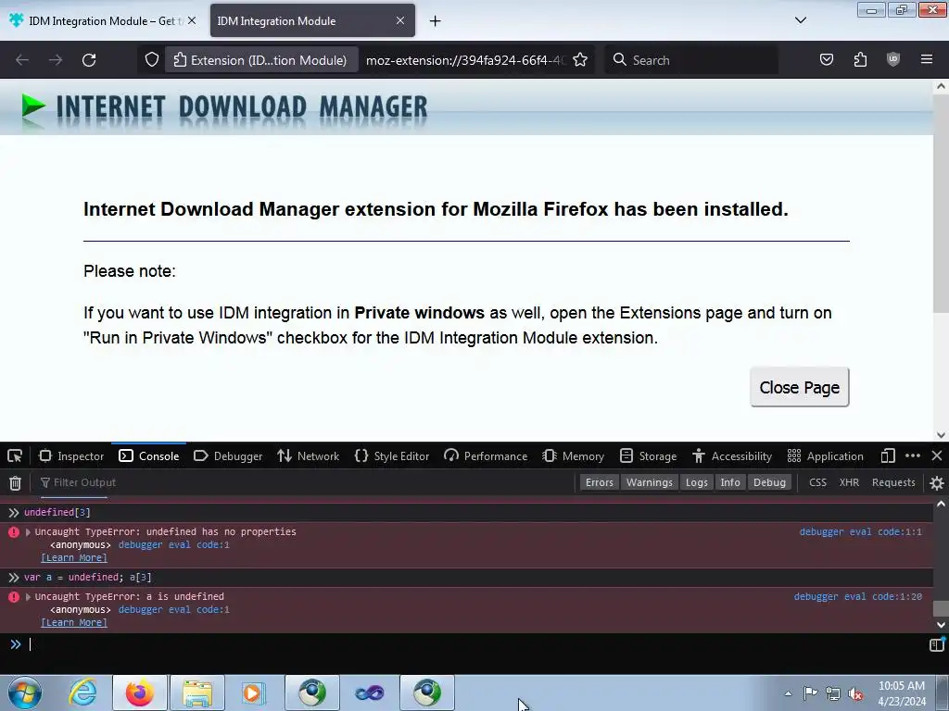This screenshot has width=949, height=711.
Task: Open the Console devtools tab
Action: [149, 455]
